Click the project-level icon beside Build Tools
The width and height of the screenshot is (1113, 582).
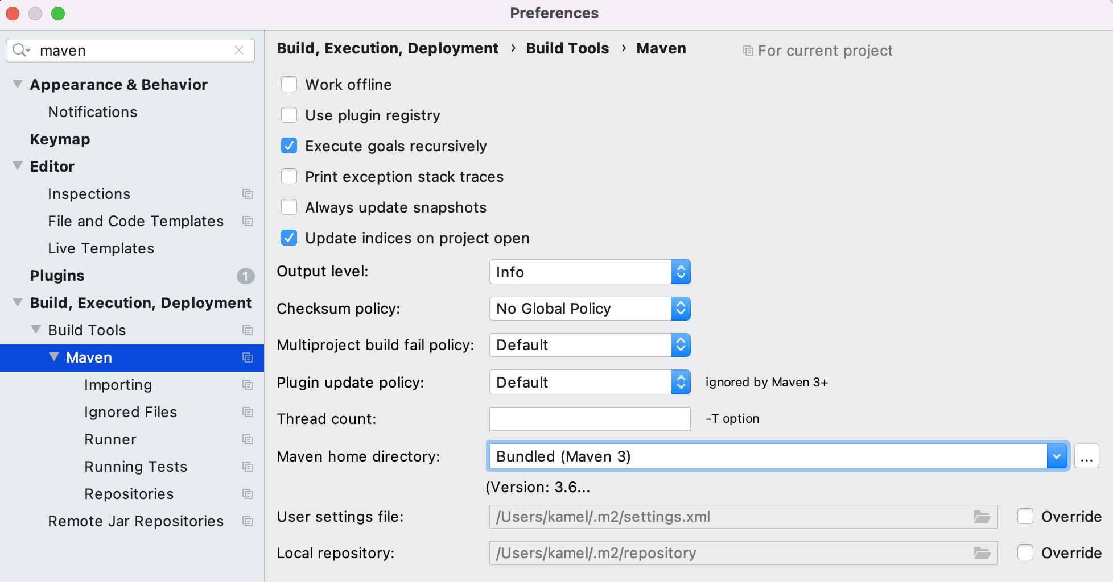(248, 330)
